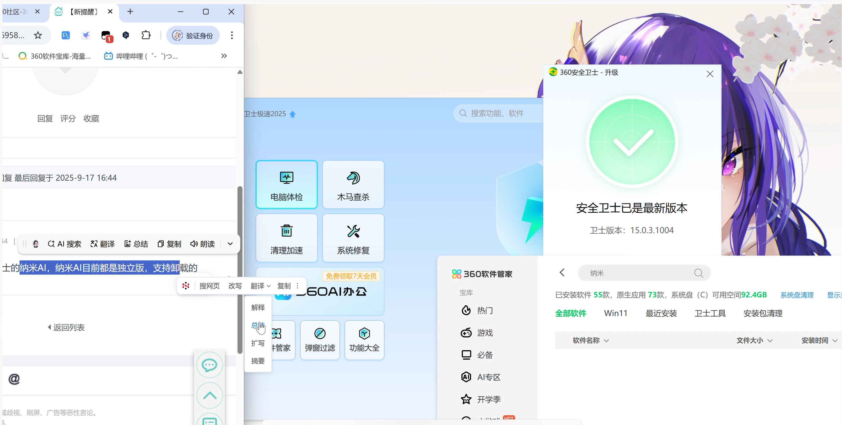Click the blue upgrade arrow next to 卫士极速2025
The image size is (842, 425).
pos(292,114)
